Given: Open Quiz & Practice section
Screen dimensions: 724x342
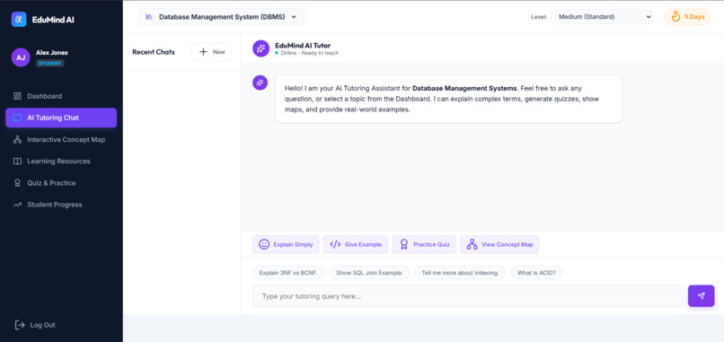Looking at the screenshot, I should click(61, 183).
